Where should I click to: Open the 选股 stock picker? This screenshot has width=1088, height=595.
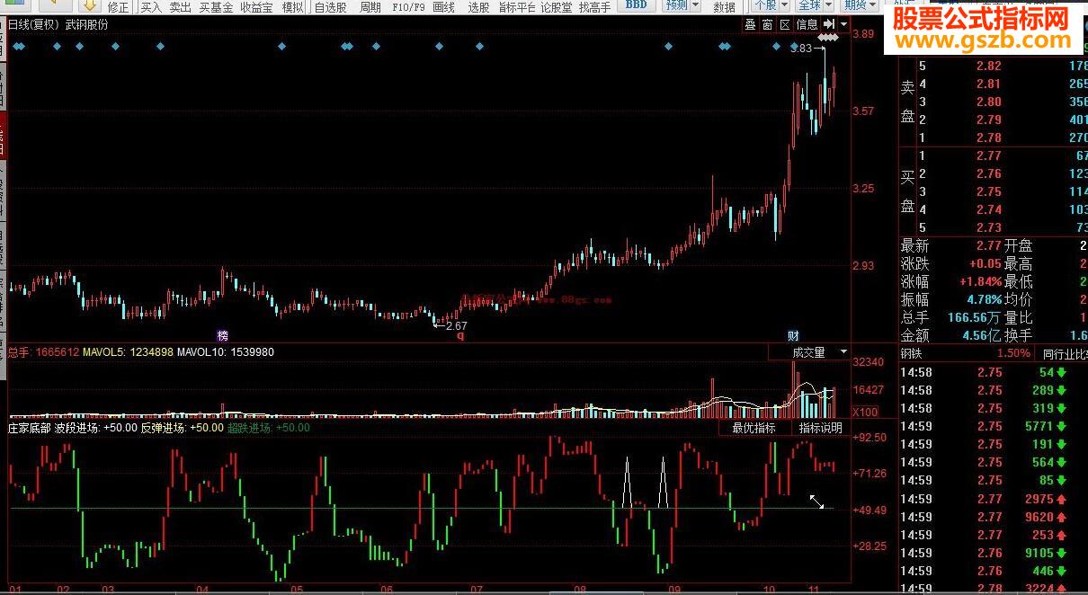(x=478, y=7)
